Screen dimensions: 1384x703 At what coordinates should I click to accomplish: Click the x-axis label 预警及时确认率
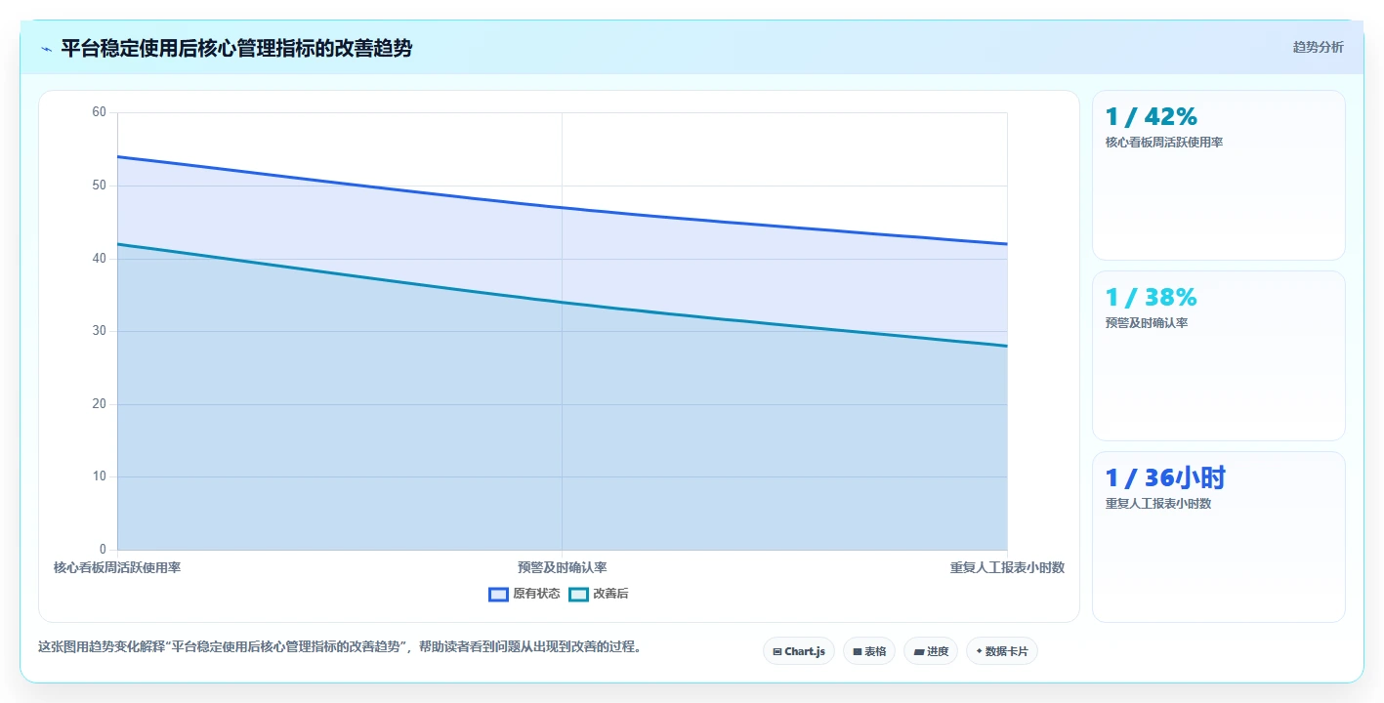[x=563, y=567]
